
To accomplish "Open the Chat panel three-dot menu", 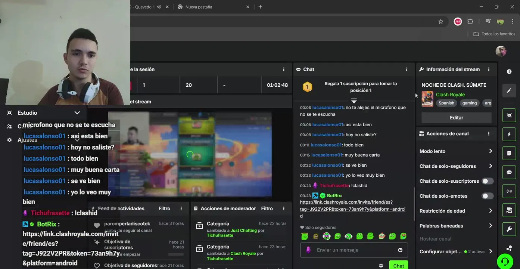I will point(407,69).
